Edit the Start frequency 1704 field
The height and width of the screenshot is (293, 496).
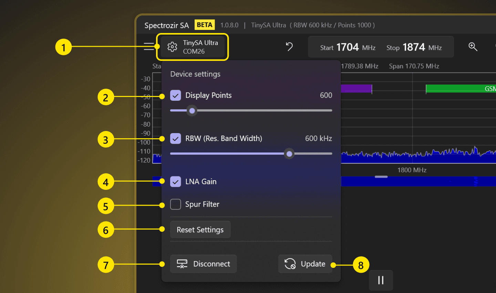pos(348,47)
